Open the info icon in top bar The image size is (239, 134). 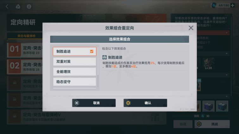pyautogui.click(x=29, y=6)
